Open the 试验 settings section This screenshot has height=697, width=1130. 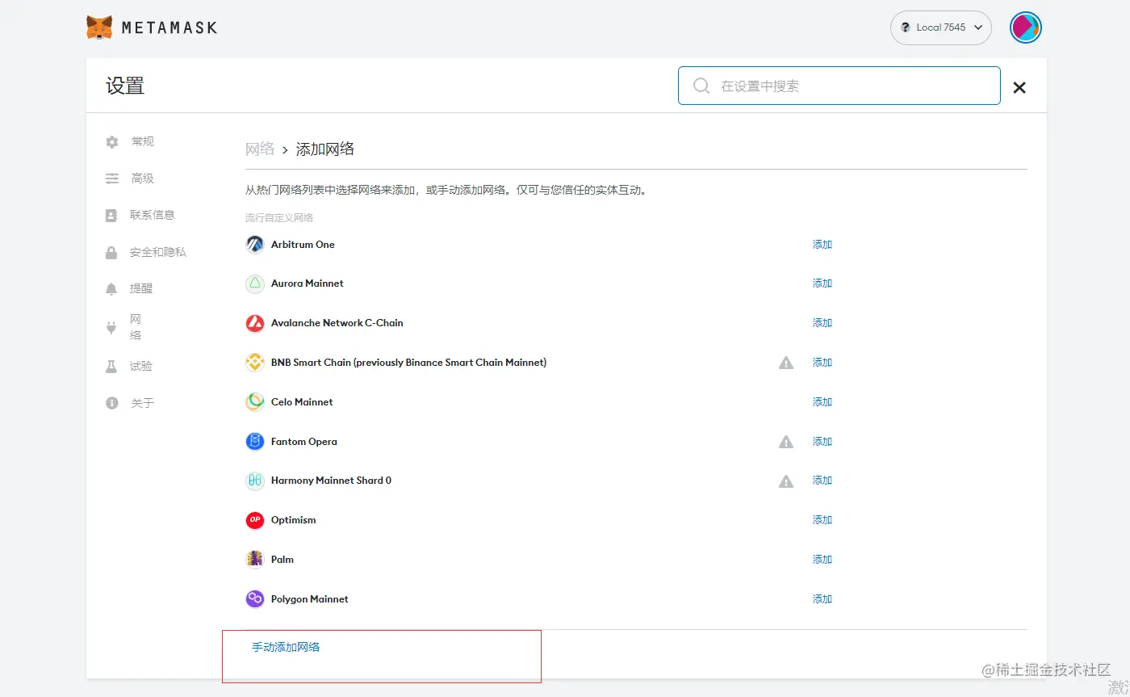tap(141, 366)
